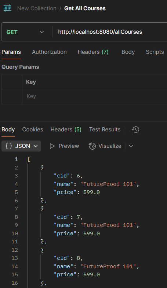The width and height of the screenshot is (167, 288).
Task: View the Test Results tab
Action: point(105,130)
